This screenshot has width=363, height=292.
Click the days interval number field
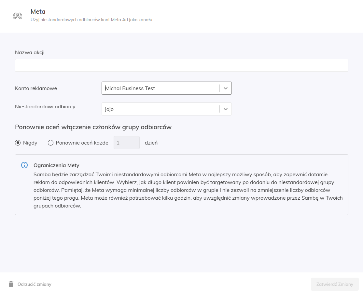point(126,143)
